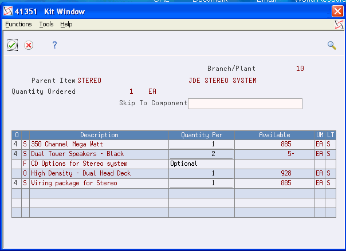Click LT value S in Wiring package row
Image resolution: width=346 pixels, height=251 pixels.
(329, 183)
